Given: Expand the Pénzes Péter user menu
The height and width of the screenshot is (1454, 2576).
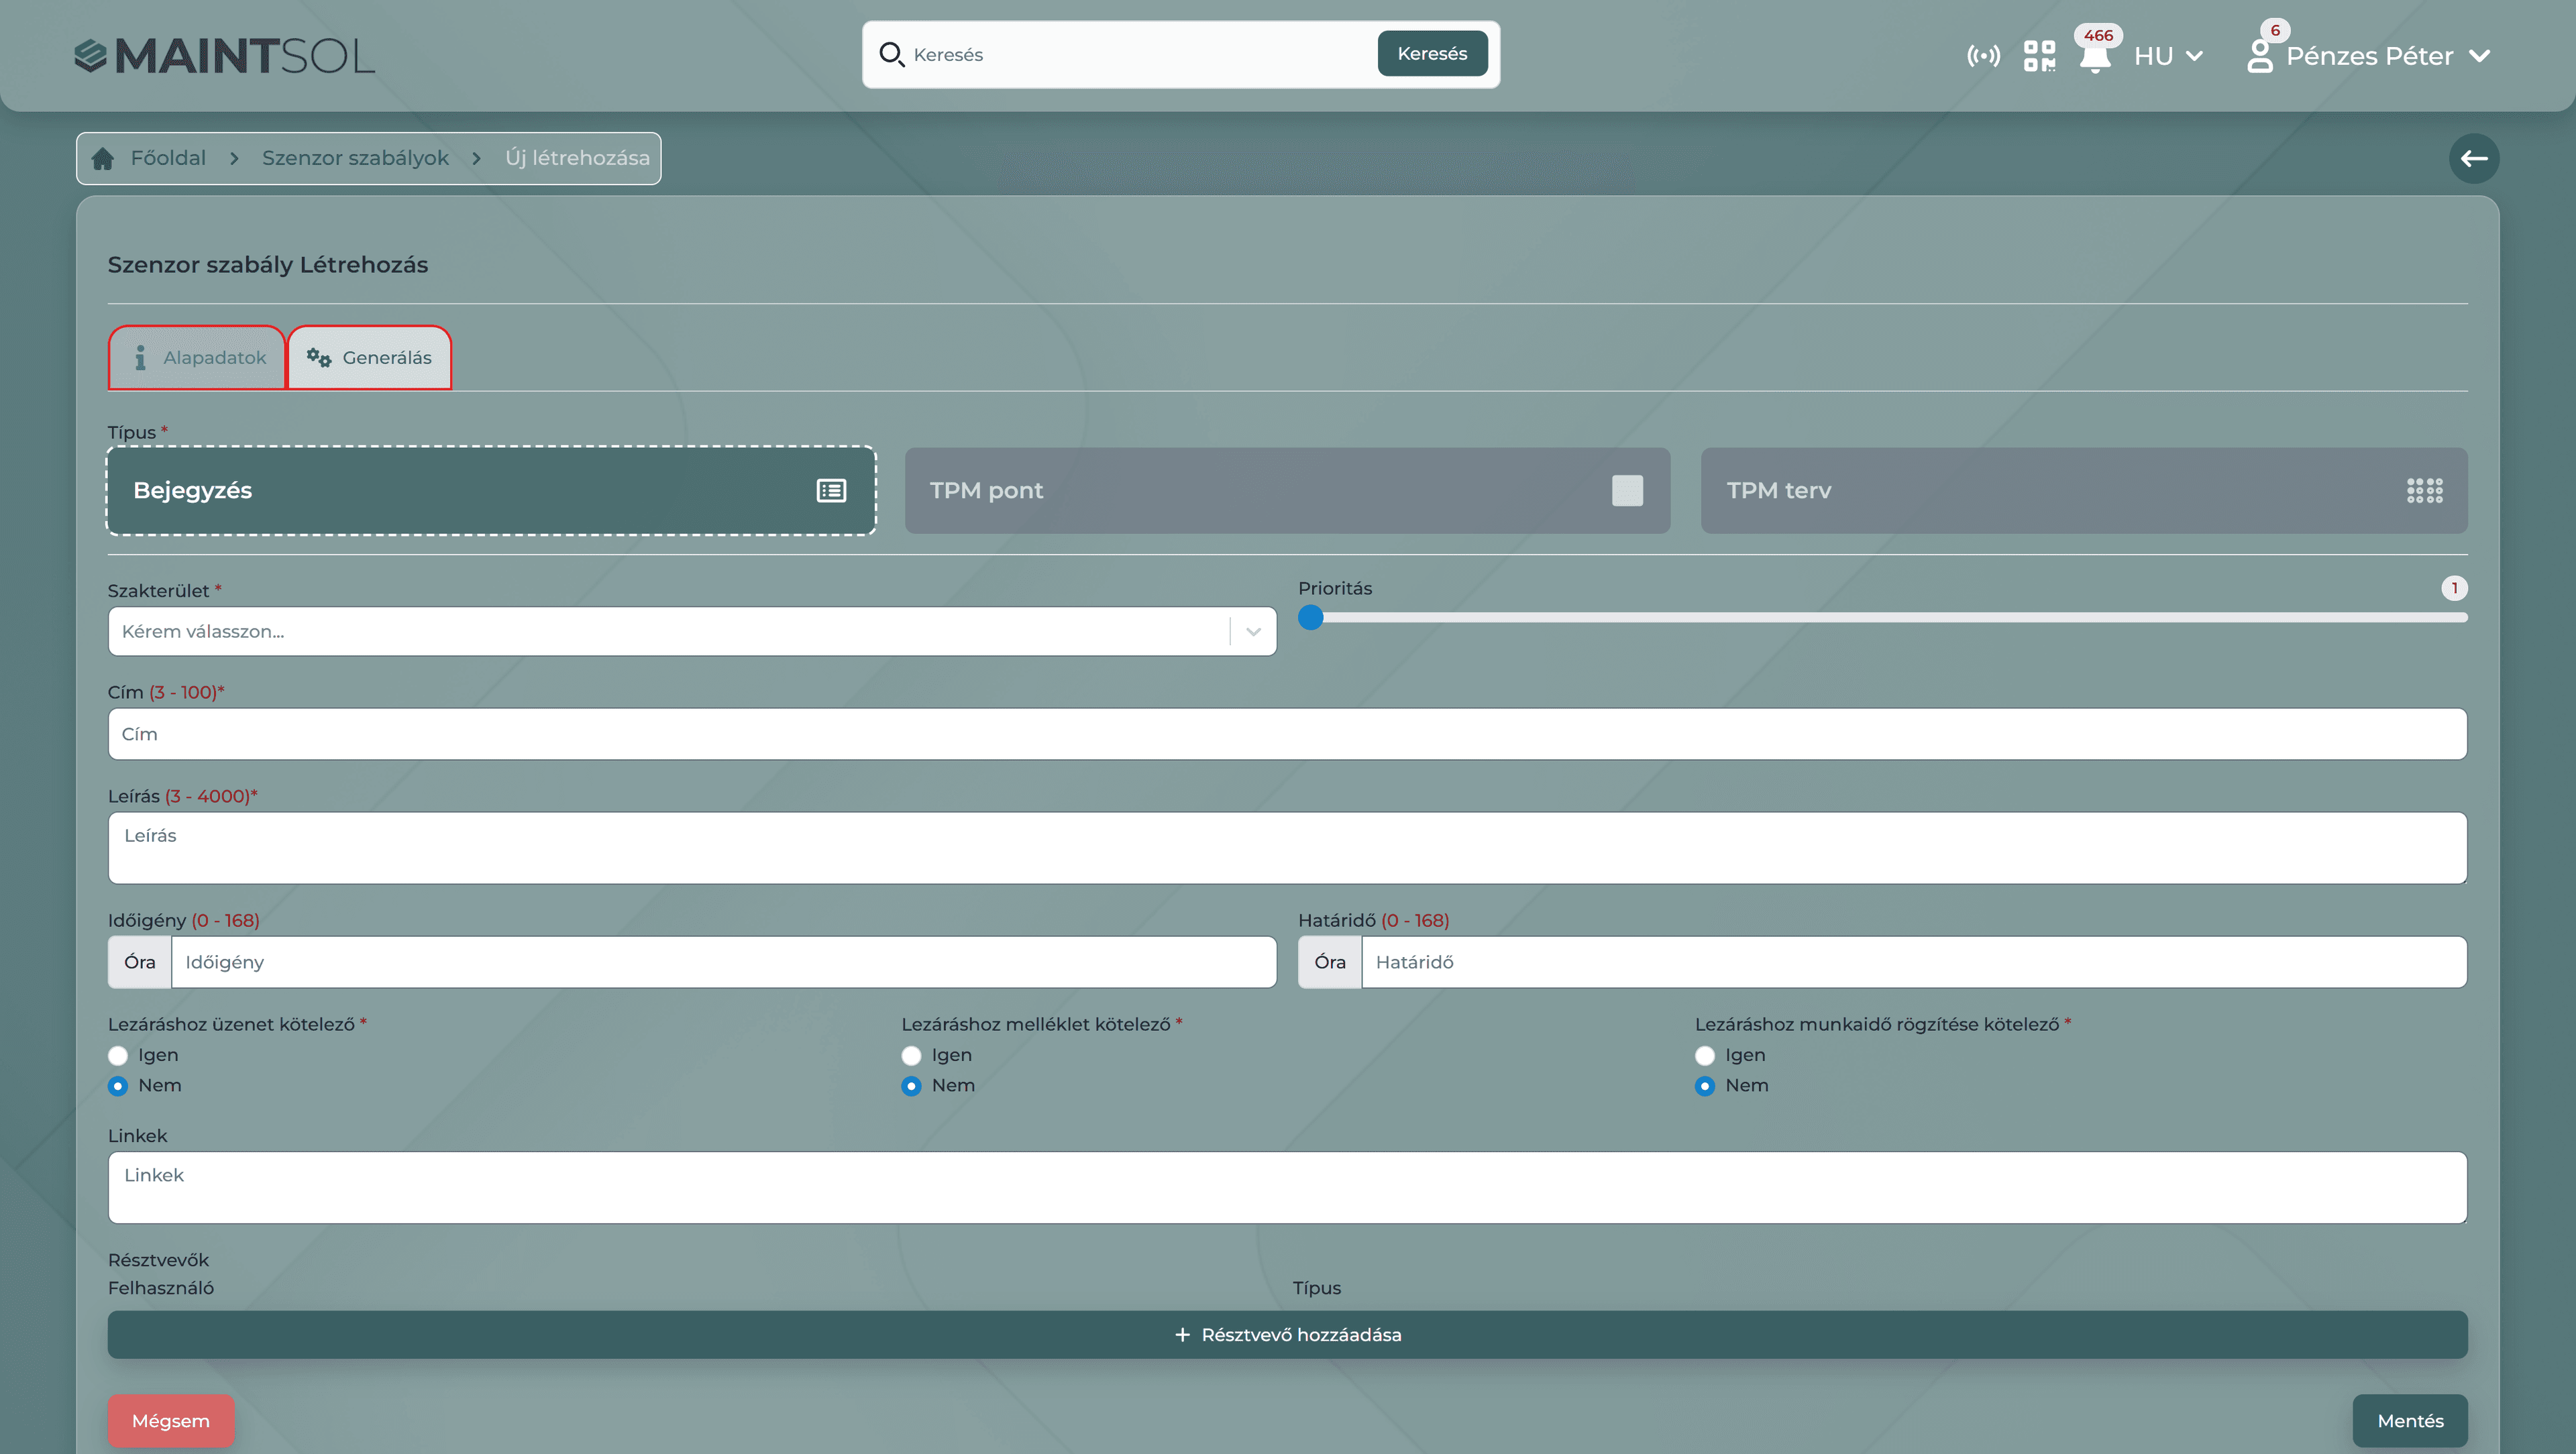Looking at the screenshot, I should point(2388,56).
